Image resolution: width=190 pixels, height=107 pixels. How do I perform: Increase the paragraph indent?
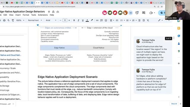tap(144, 20)
